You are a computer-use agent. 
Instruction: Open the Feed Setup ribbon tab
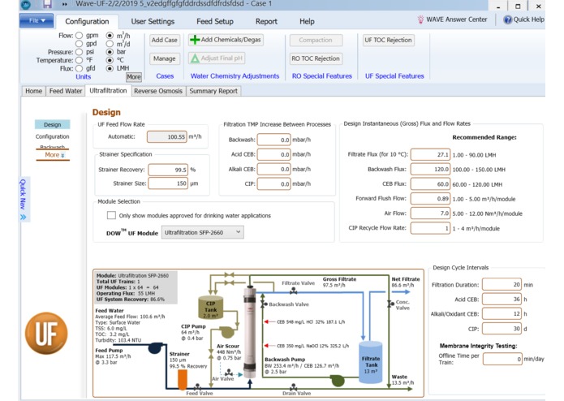[x=215, y=22]
